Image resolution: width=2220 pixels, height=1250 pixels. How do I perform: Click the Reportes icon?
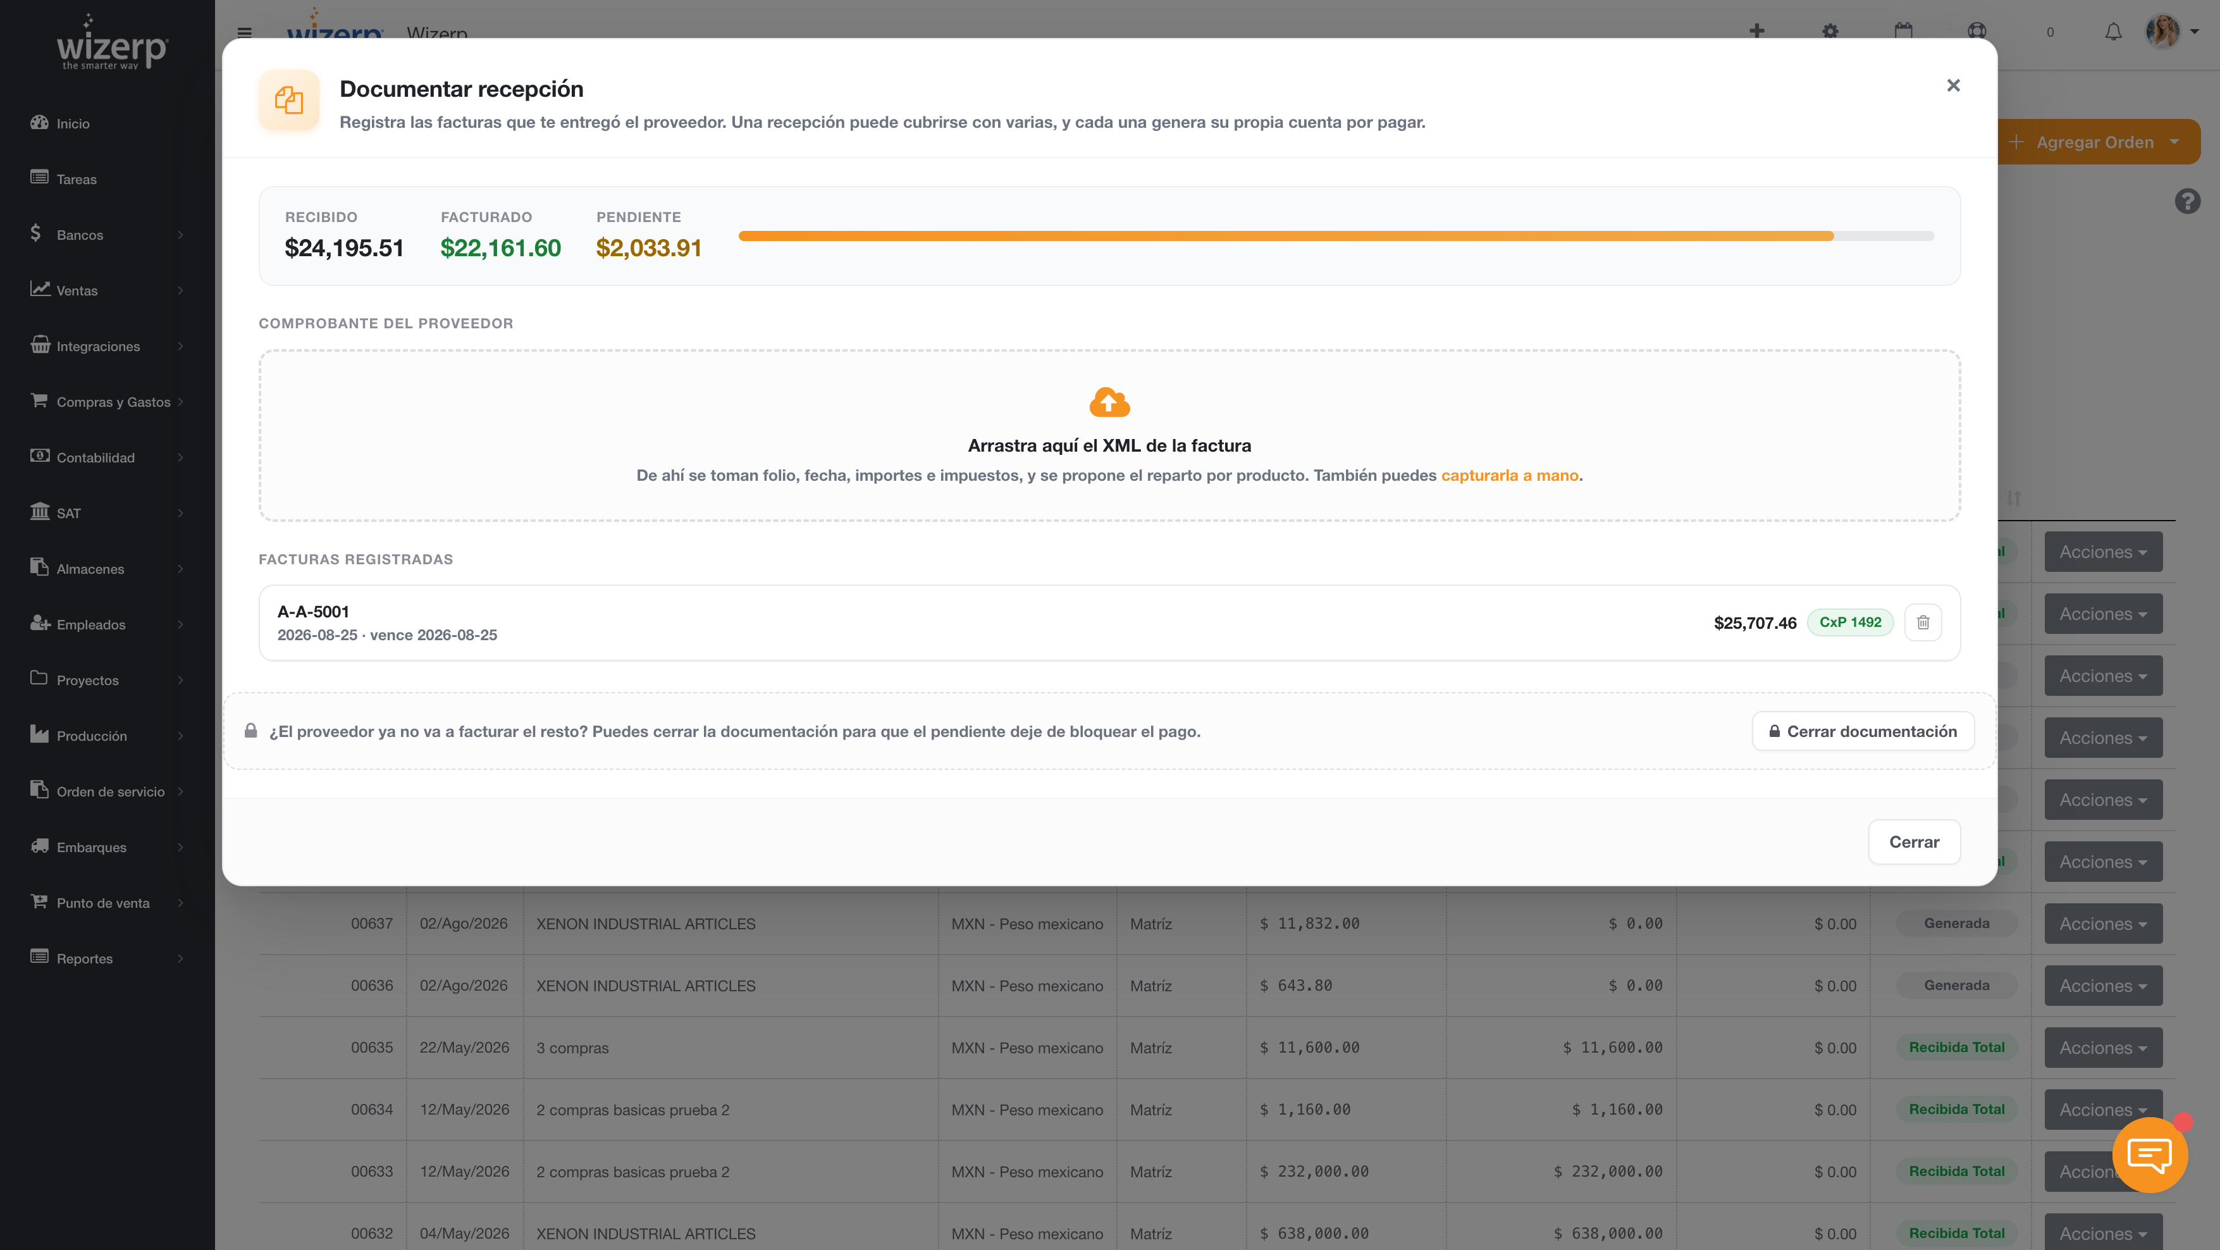point(40,956)
